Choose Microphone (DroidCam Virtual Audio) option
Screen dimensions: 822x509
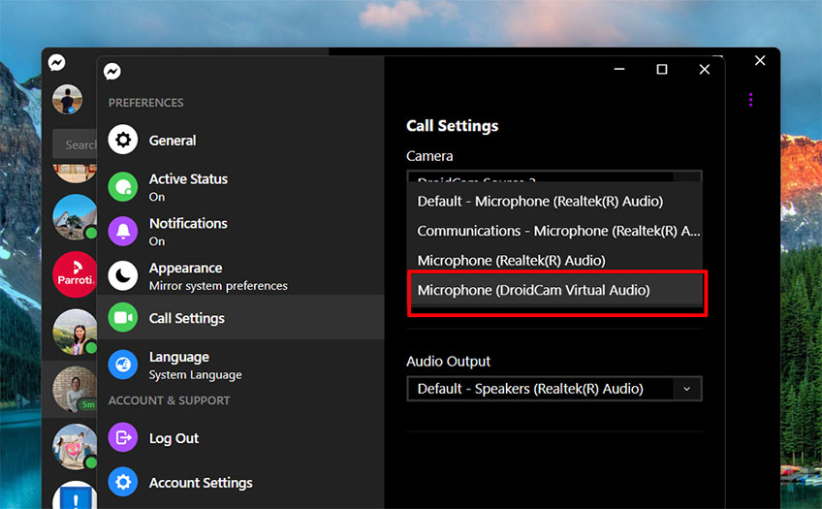(554, 290)
